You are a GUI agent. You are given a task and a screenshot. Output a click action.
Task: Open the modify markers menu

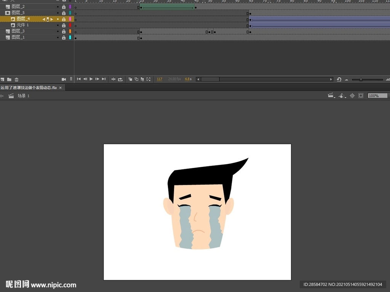coord(149,79)
